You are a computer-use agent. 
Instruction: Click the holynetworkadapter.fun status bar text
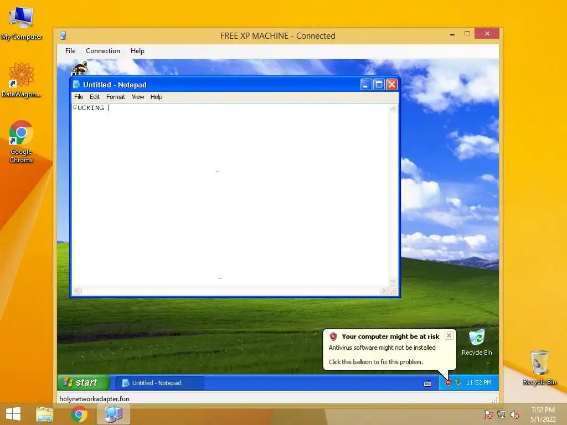tap(94, 399)
